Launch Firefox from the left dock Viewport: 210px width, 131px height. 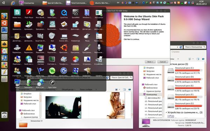[4, 16]
